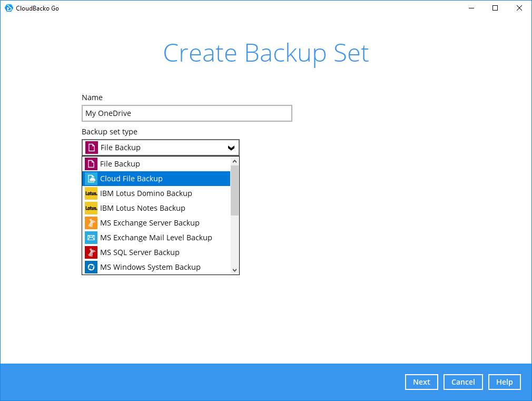Viewport: 532px width, 401px height.
Task: Close the CloudBacko Go window
Action: point(519,8)
